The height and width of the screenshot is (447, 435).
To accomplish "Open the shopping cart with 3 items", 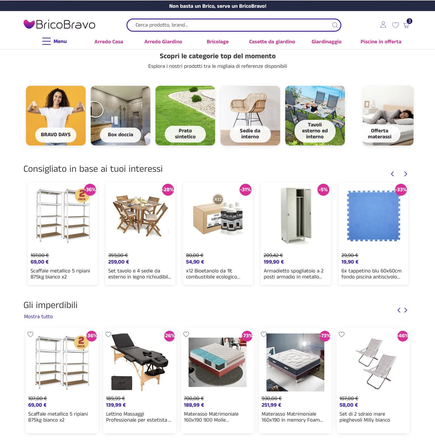I will 406,25.
